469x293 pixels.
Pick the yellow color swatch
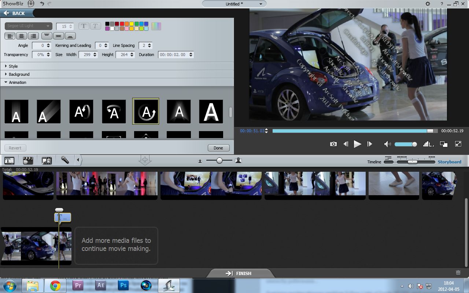point(132,24)
